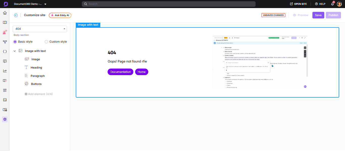345x151 pixels.
Task: Click the Body section label
Action: coord(21,35)
